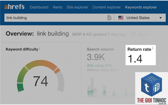Open Search volume info tooltip icon
This screenshot has height=105, width=168.
pos(115,48)
